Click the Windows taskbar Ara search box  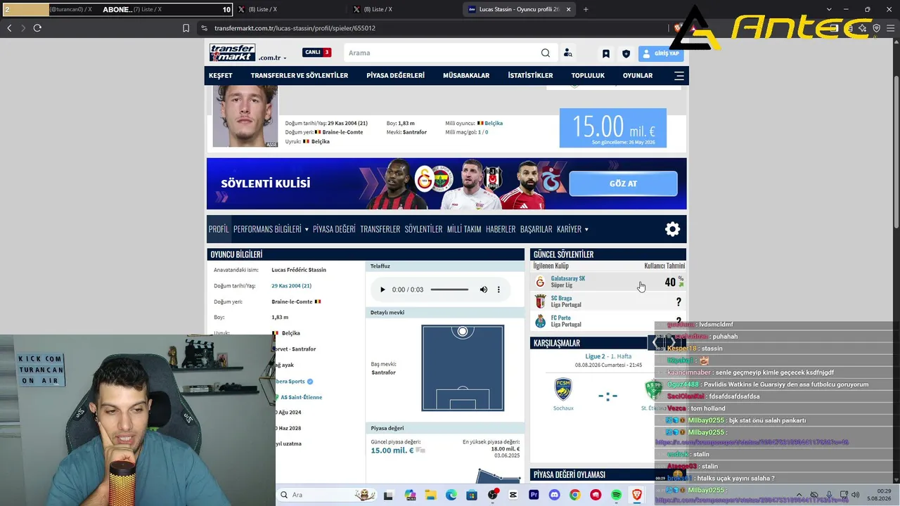327,495
